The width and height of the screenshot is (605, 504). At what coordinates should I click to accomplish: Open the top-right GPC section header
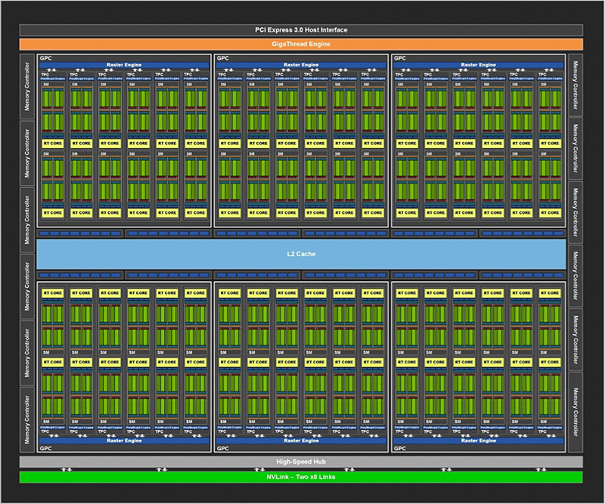(399, 57)
